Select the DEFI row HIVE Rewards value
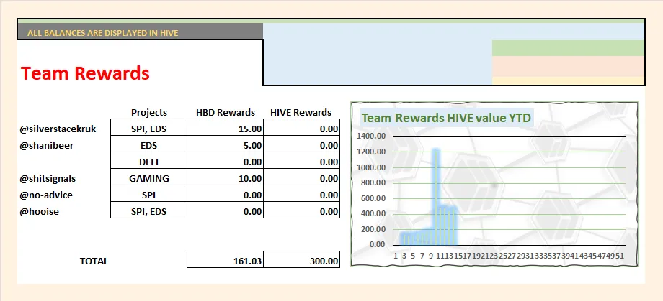Screen dimensions: 663x301 [301, 161]
